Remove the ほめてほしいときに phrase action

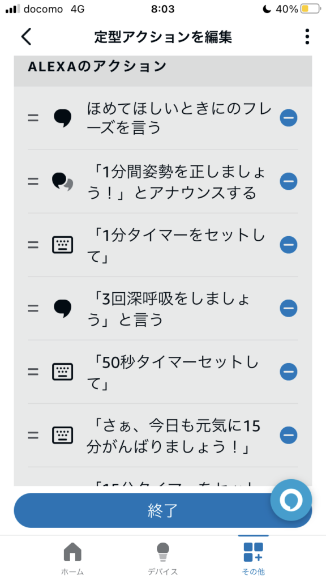pyautogui.click(x=288, y=118)
